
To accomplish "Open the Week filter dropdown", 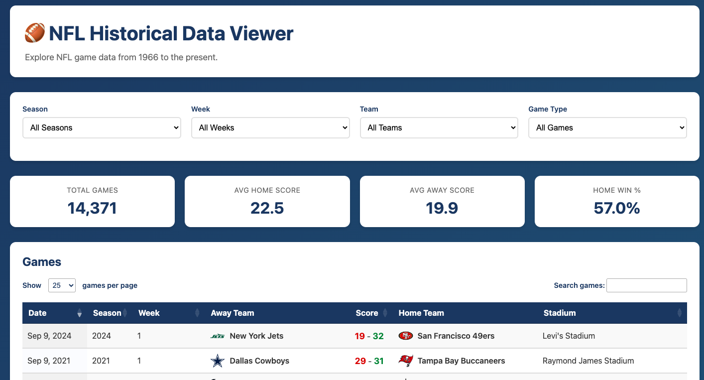I will (x=270, y=127).
